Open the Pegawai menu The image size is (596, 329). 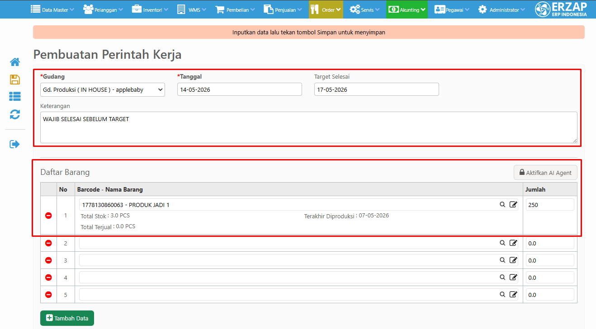click(x=452, y=9)
